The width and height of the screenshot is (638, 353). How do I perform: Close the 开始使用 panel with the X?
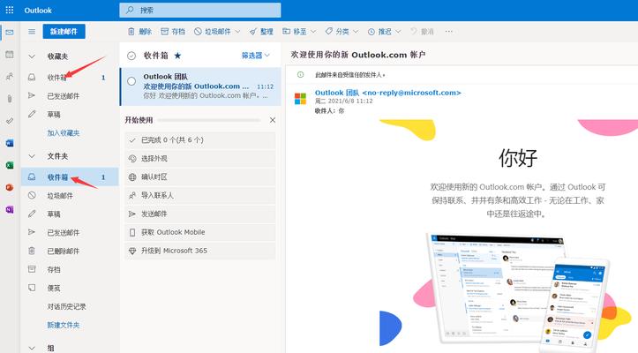[x=273, y=120]
